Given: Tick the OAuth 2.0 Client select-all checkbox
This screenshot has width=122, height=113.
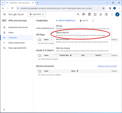Looking at the screenshot, I should [x=40, y=55].
